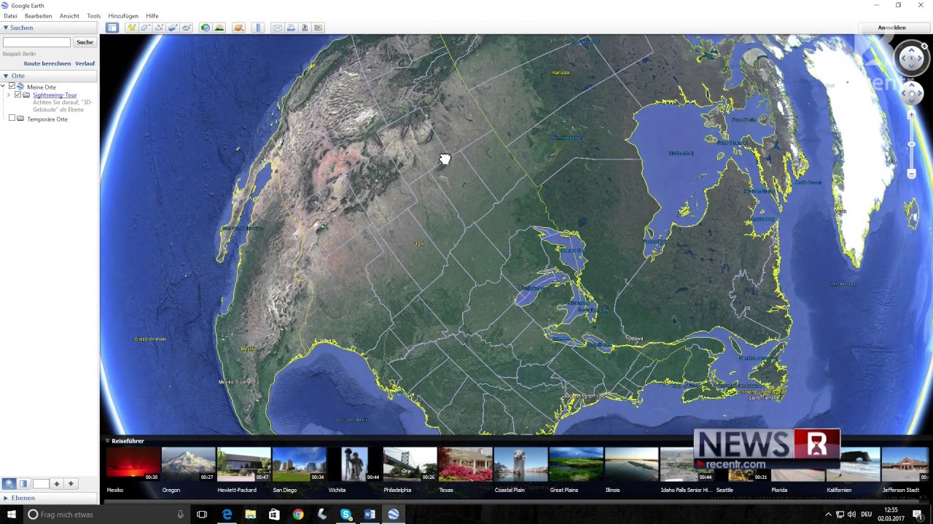Enable the Temporäre Orte checkbox
Image resolution: width=933 pixels, height=524 pixels.
[12, 119]
